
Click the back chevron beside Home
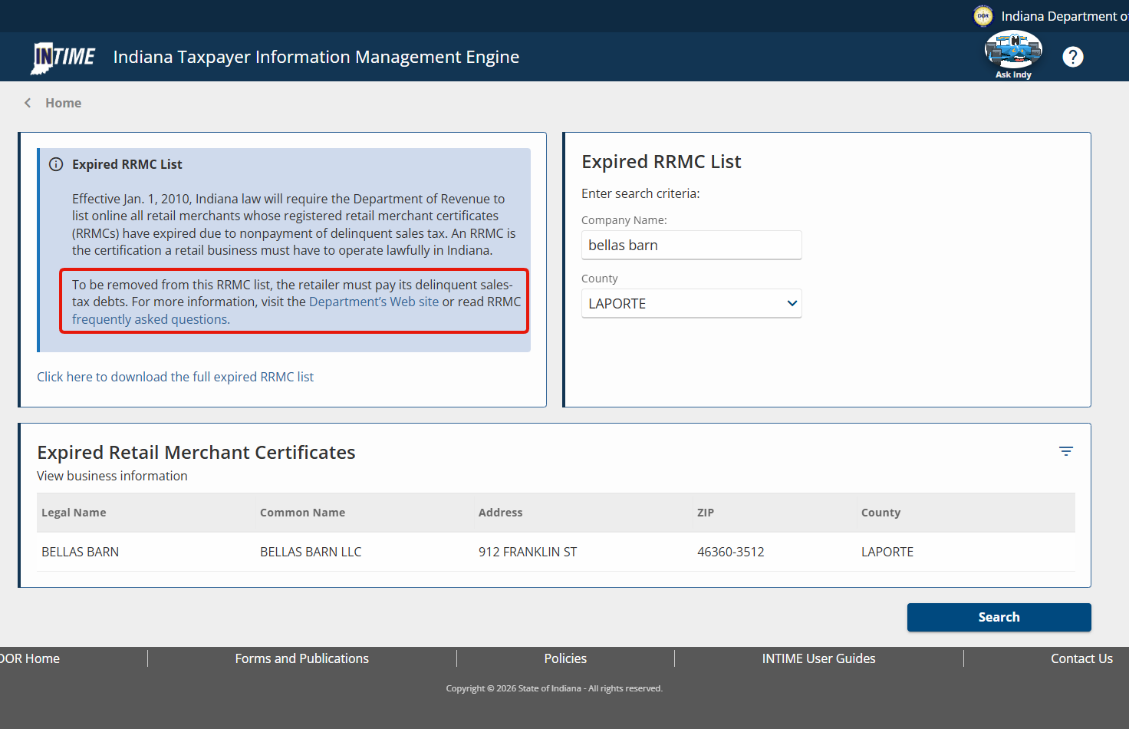point(28,103)
